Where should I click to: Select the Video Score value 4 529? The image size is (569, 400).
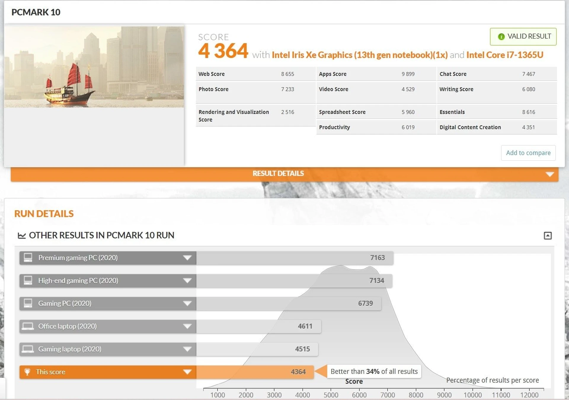(x=408, y=89)
